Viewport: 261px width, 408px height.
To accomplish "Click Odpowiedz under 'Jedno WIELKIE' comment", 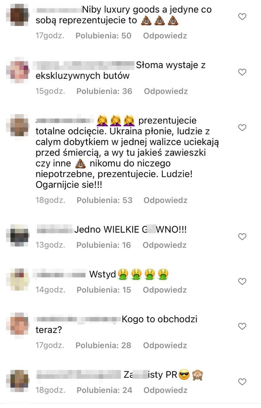I will pyautogui.click(x=165, y=245).
